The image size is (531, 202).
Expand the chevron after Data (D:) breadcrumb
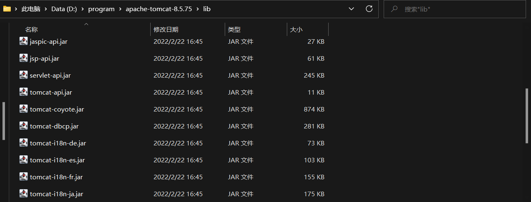(82, 9)
